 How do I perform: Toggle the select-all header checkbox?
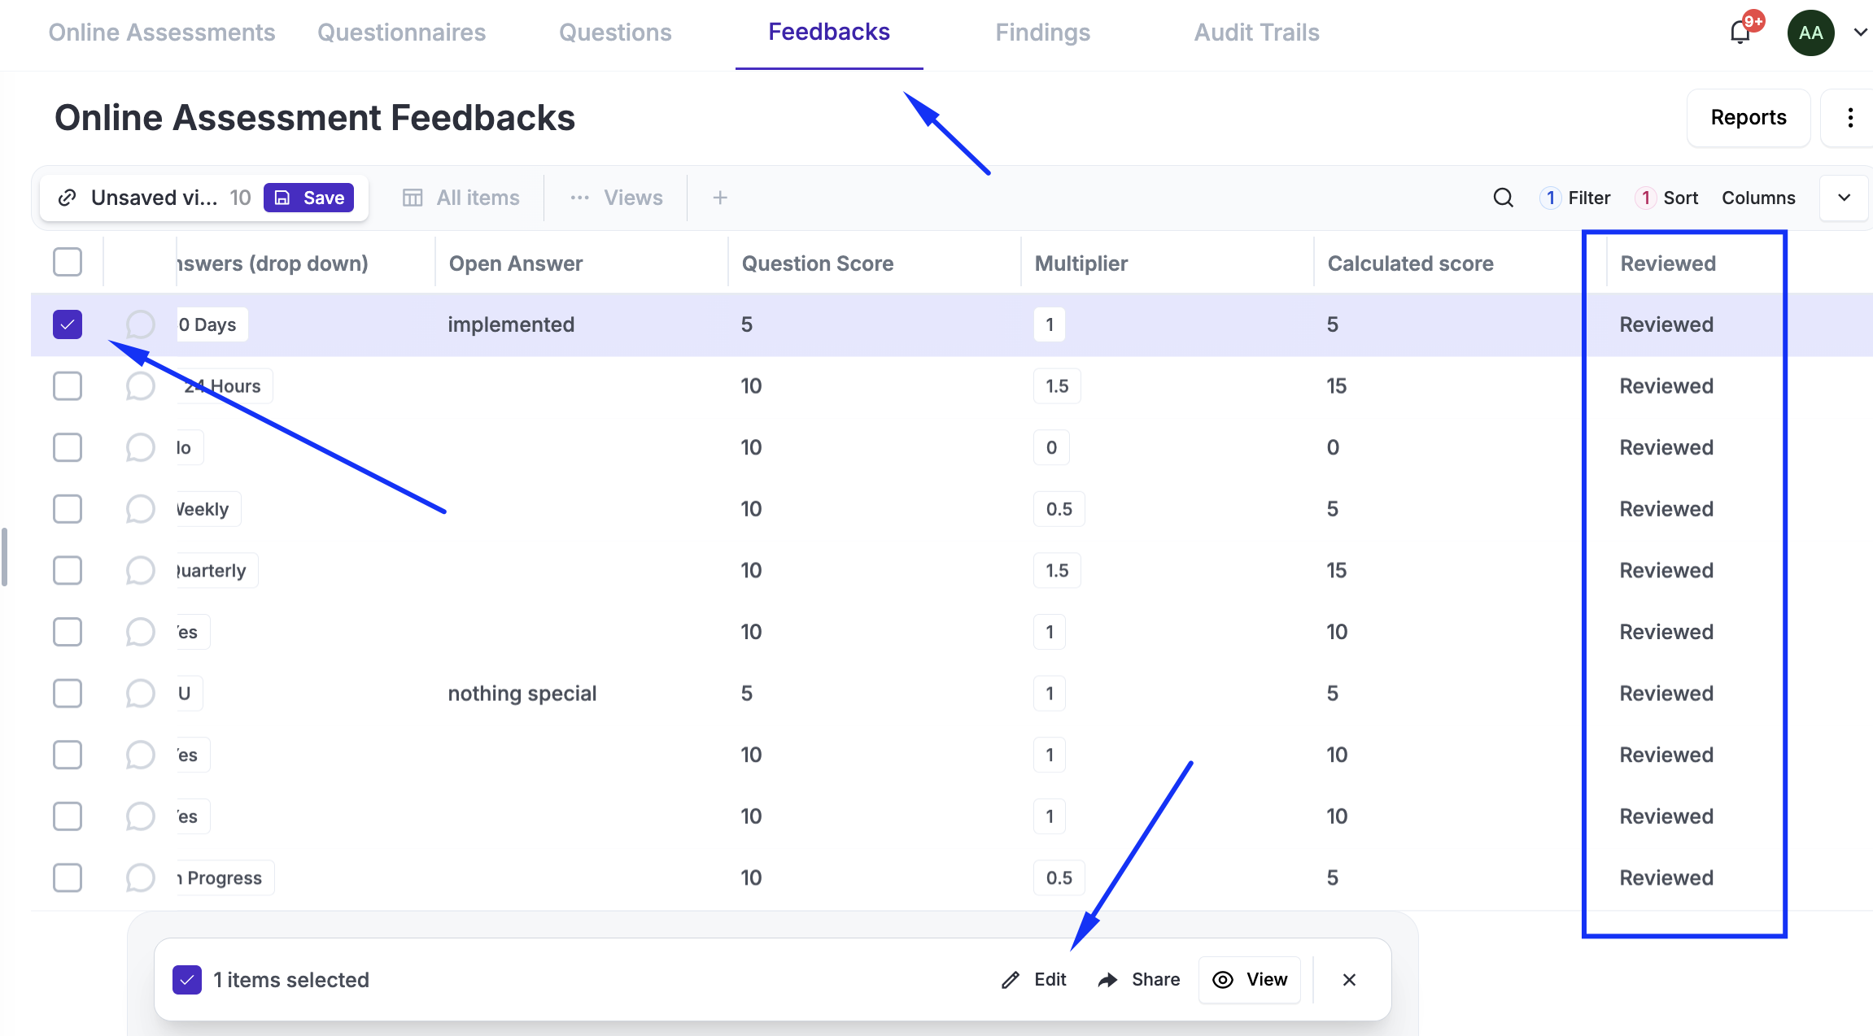point(68,263)
